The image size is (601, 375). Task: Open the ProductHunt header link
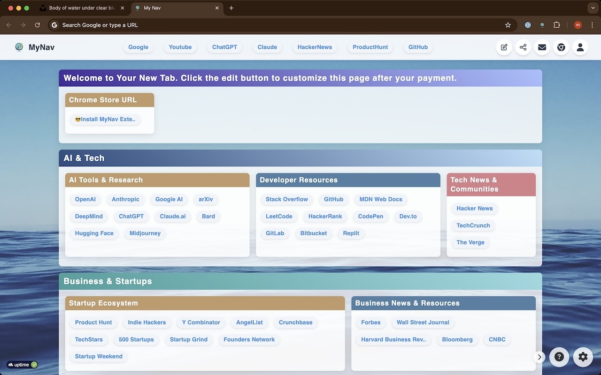[x=370, y=47]
